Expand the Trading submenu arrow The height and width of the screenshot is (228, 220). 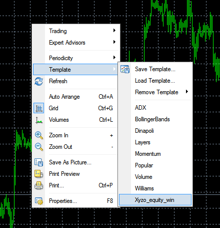(114, 30)
